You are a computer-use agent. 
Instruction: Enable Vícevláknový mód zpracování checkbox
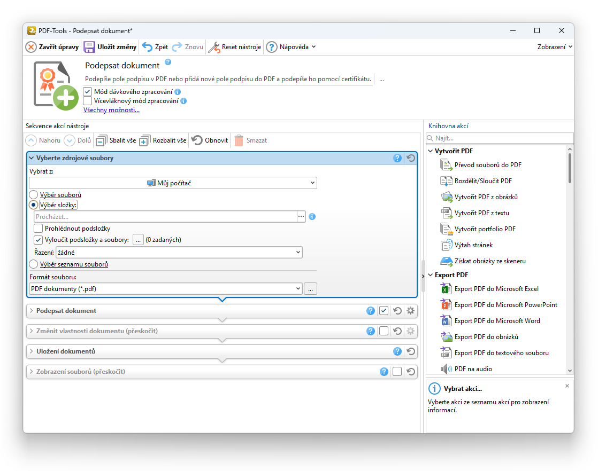tap(88, 101)
